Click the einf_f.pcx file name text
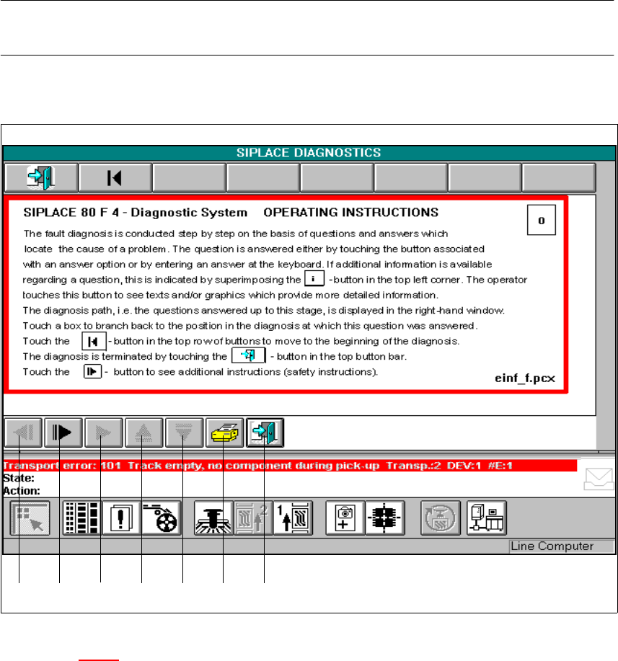 525,378
